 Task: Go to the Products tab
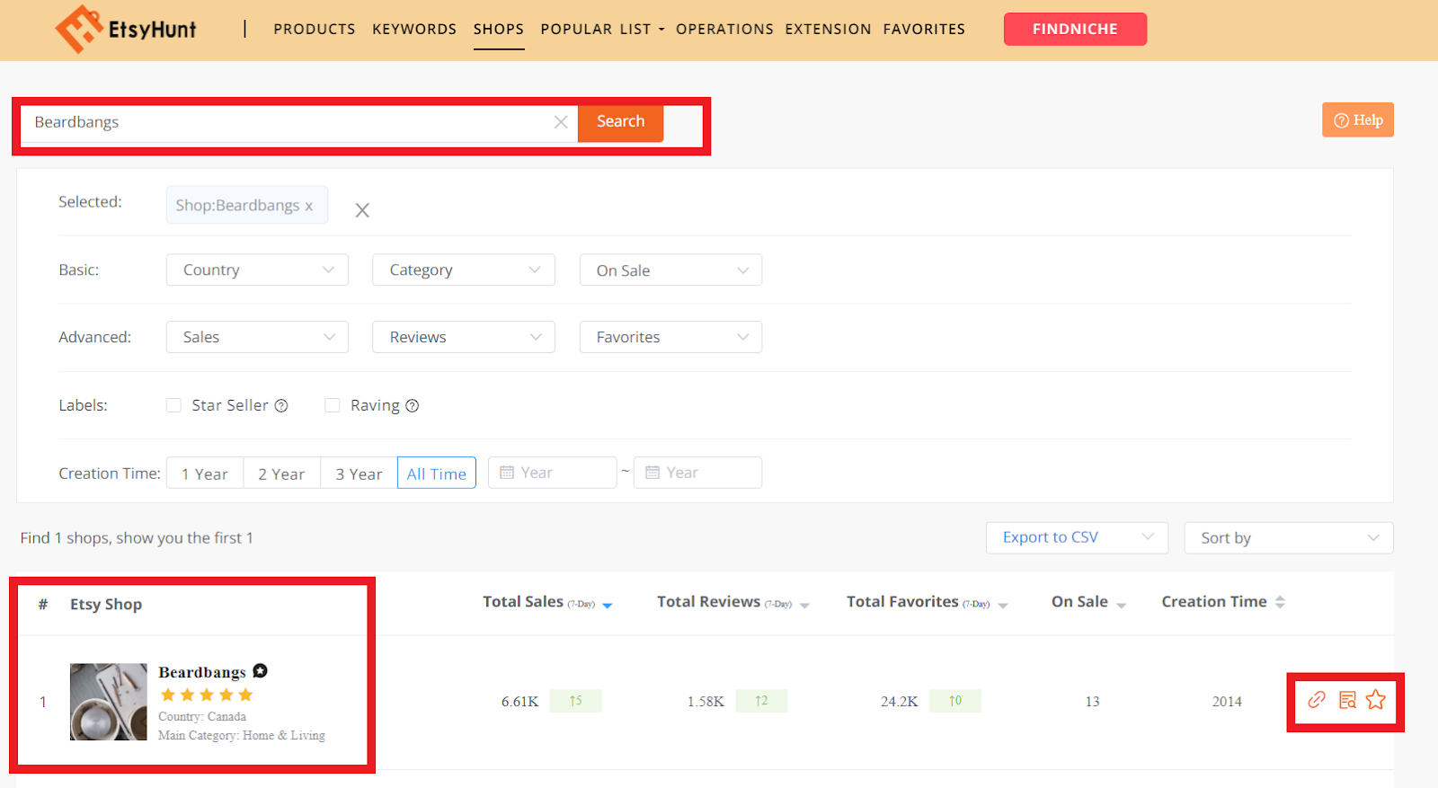(x=315, y=30)
